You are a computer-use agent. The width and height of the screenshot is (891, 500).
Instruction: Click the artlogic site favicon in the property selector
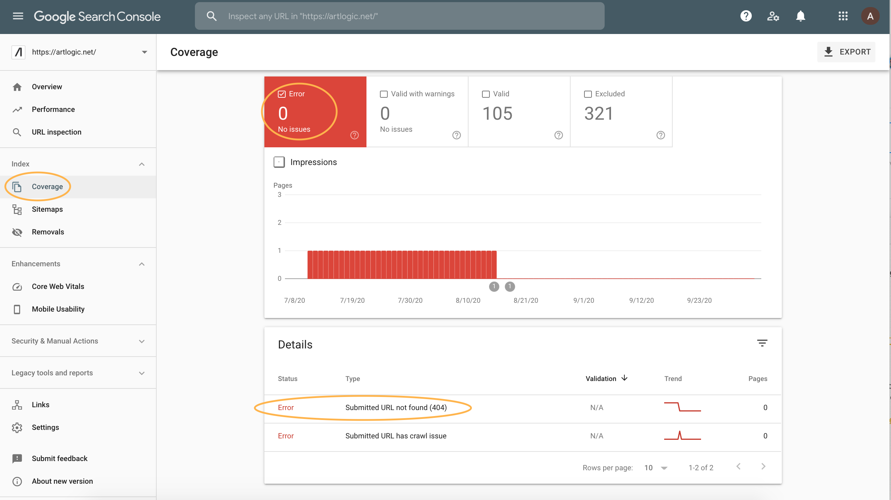[18, 52]
